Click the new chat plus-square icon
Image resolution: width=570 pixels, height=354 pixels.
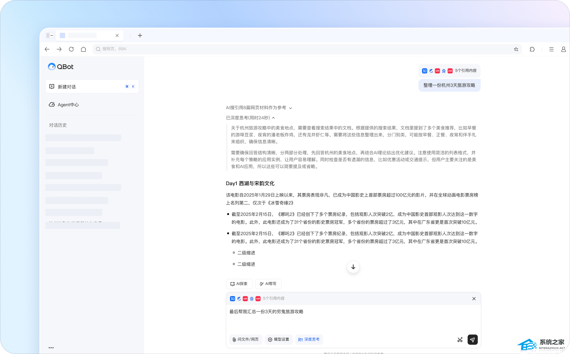click(52, 87)
